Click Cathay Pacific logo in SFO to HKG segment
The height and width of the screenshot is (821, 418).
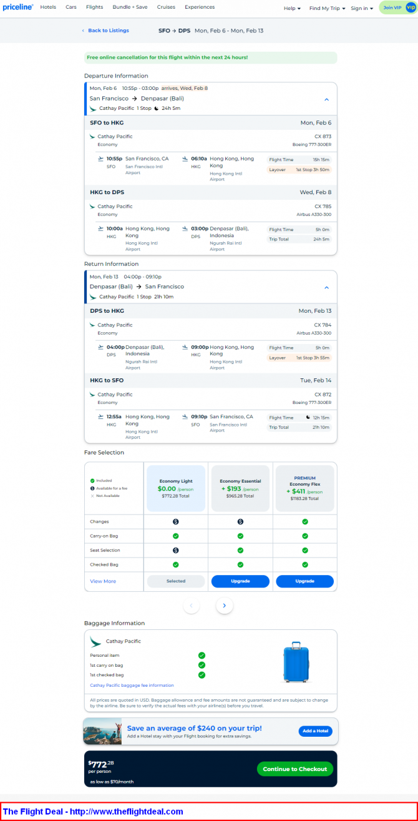click(x=92, y=136)
